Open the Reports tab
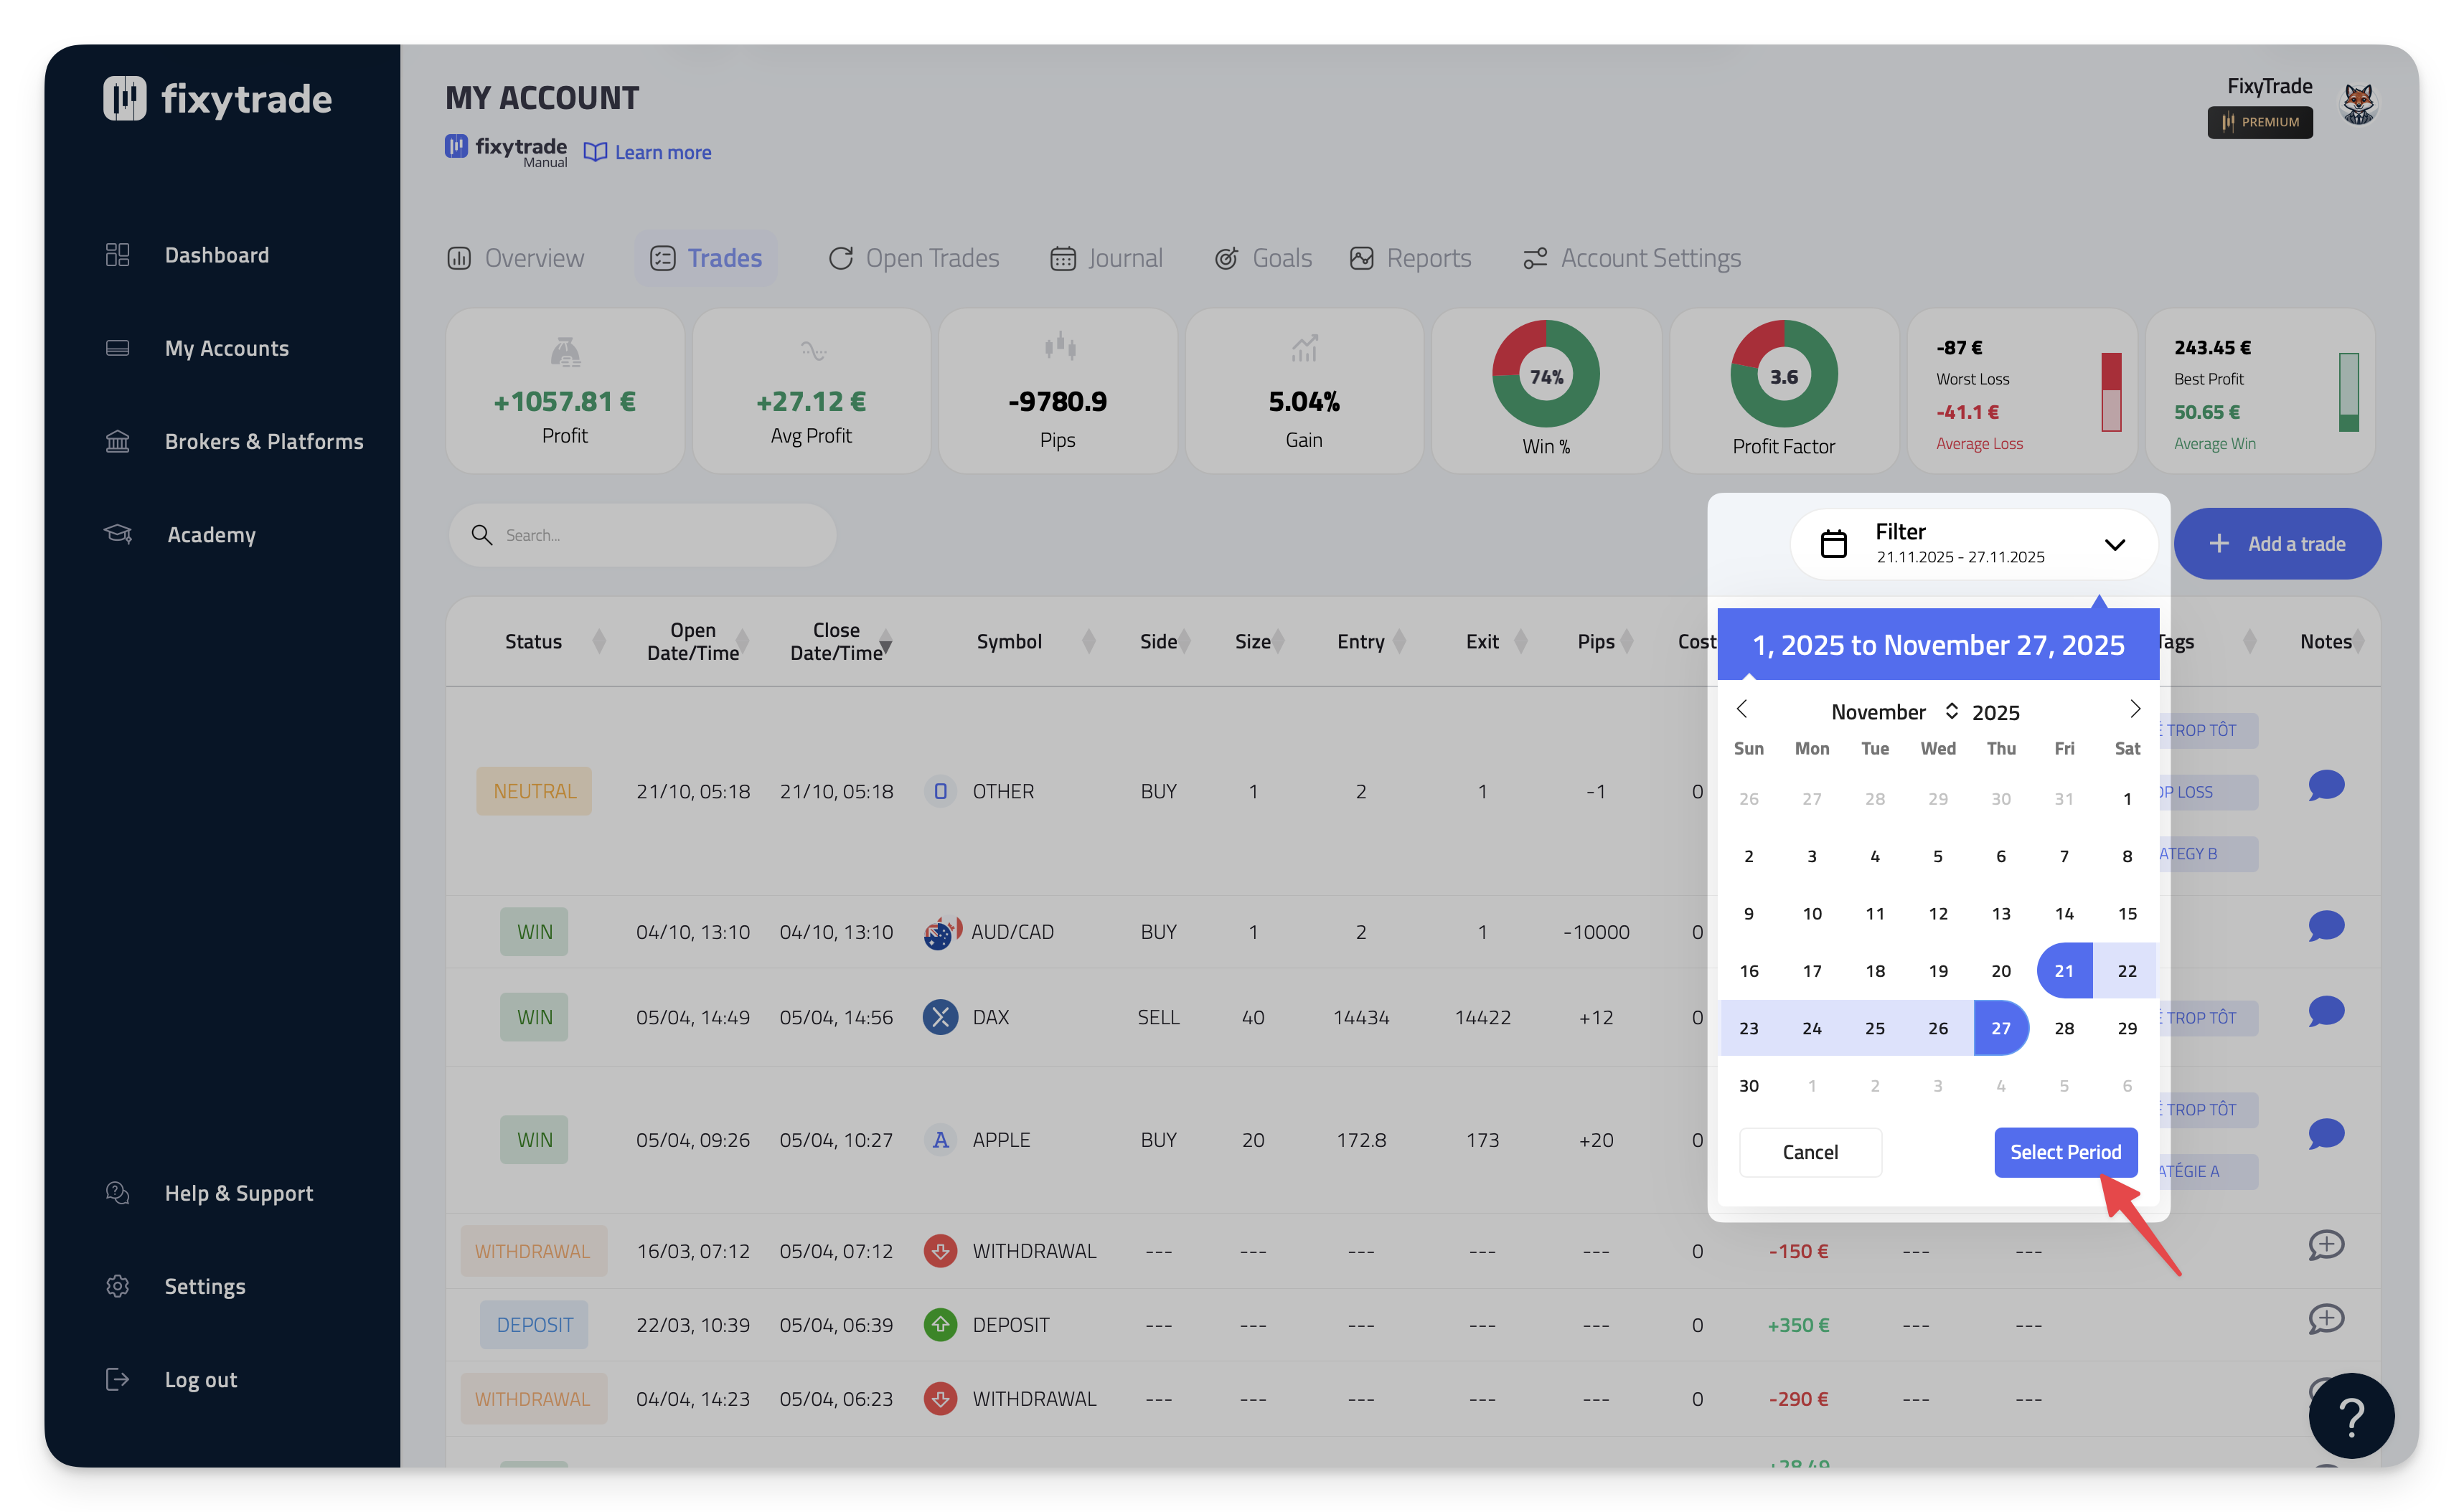The image size is (2464, 1512). [1411, 258]
